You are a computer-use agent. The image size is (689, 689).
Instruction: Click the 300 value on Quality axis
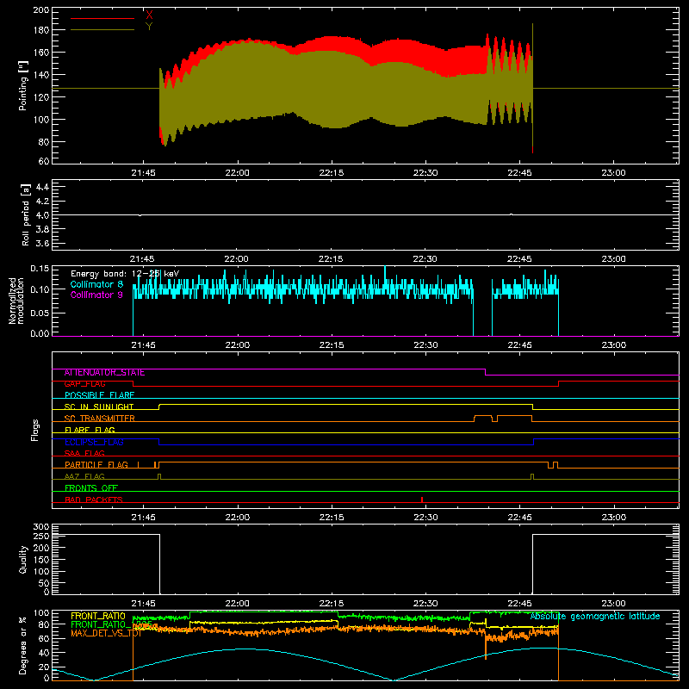click(41, 527)
